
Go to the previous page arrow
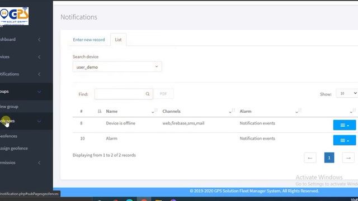coord(310,157)
